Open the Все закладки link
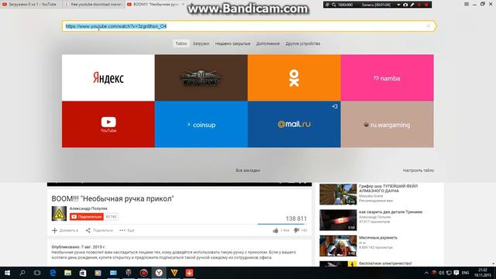Viewport: 496px width, 279px height. point(248,170)
